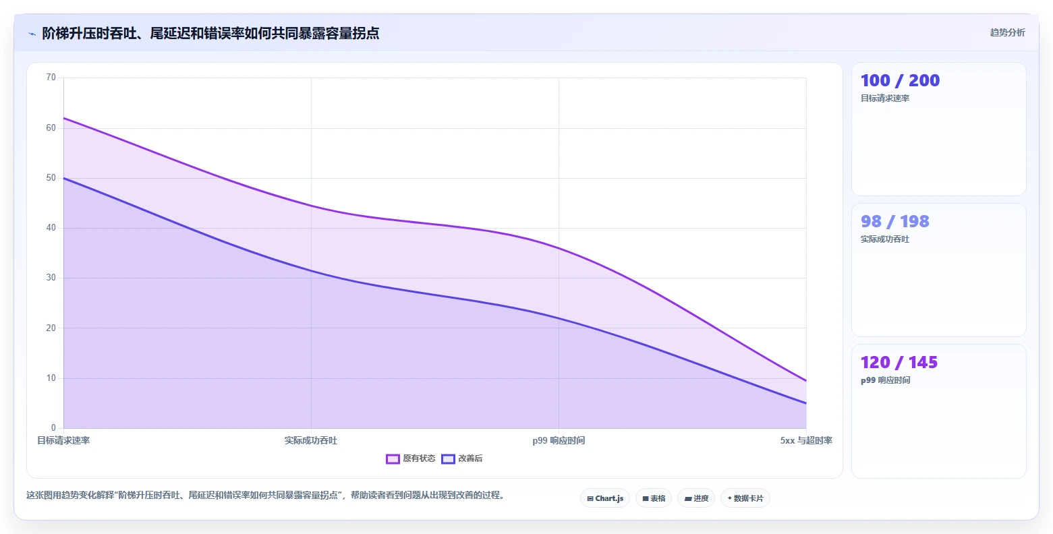Click the Chart.js tag icon
Viewport: 1053px width, 534px height.
pyautogui.click(x=590, y=498)
